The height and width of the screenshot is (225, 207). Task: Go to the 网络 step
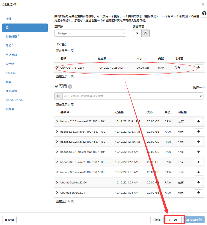pyautogui.click(x=8, y=45)
